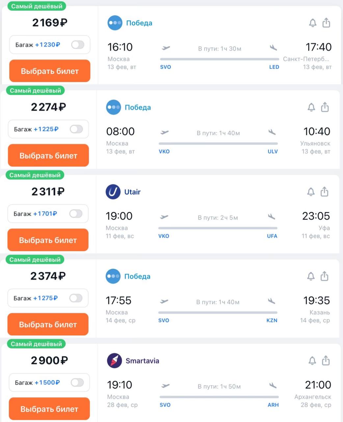The image size is (343, 422).
Task: Turn on the +1500₽ baggage for Smartavia
Action: pyautogui.click(x=77, y=382)
